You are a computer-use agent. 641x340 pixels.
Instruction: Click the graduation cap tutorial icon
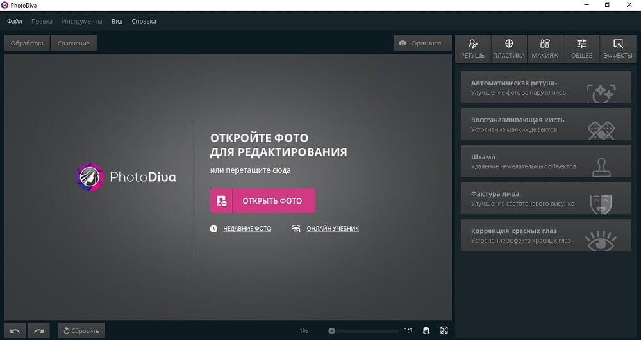(x=296, y=229)
